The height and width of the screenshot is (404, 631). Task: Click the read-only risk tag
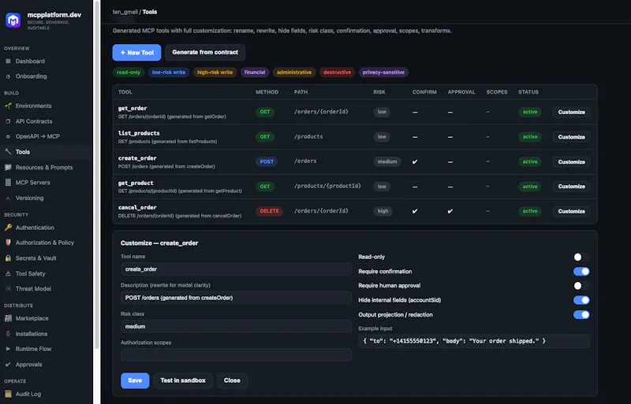[x=129, y=72]
